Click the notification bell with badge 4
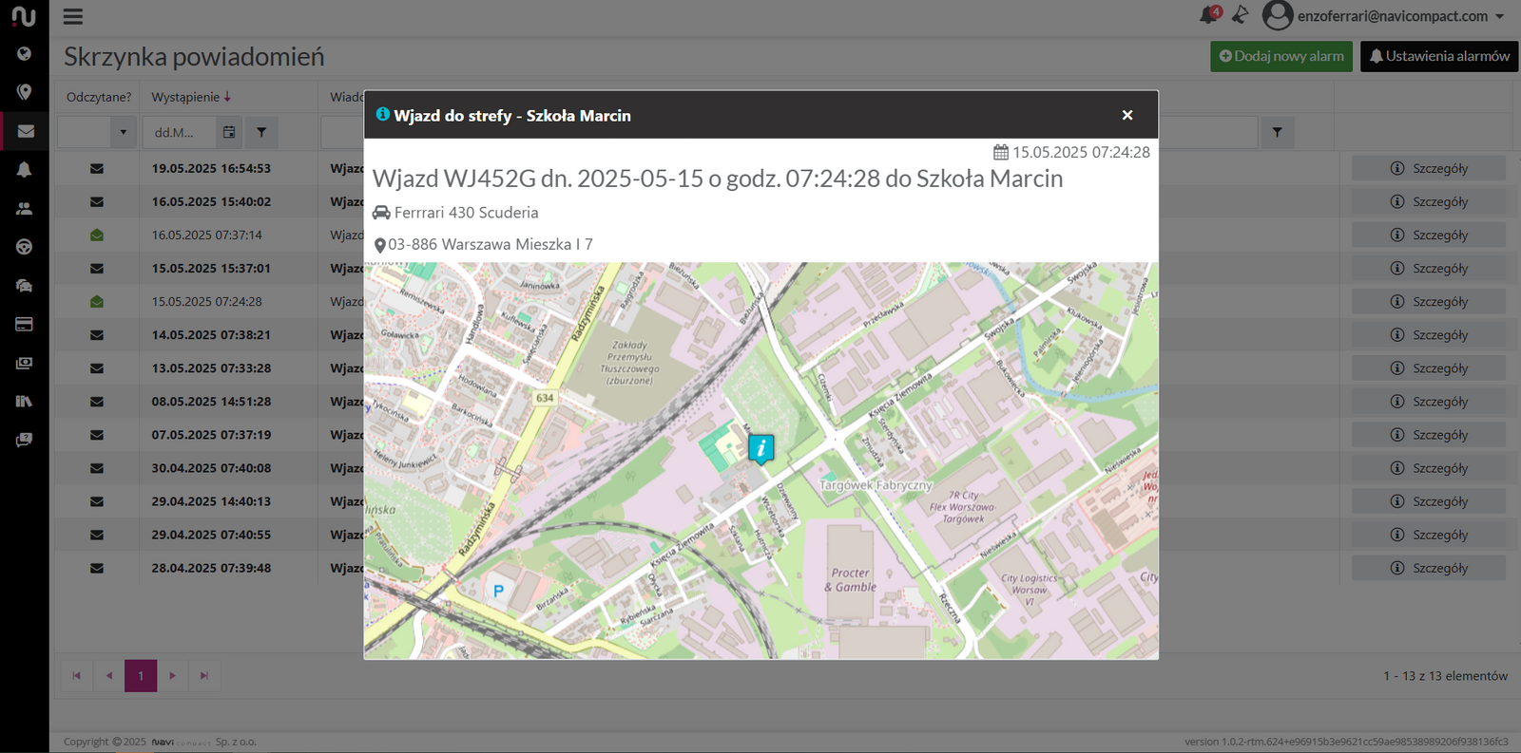This screenshot has height=753, width=1521. (1208, 15)
